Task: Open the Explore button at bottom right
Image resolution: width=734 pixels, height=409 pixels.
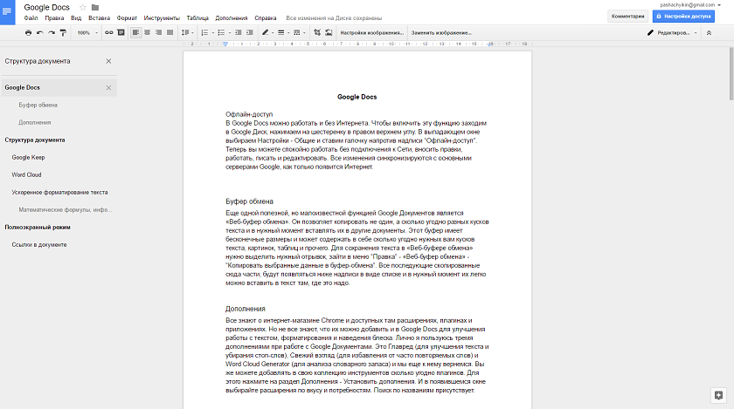Action: coord(718,395)
